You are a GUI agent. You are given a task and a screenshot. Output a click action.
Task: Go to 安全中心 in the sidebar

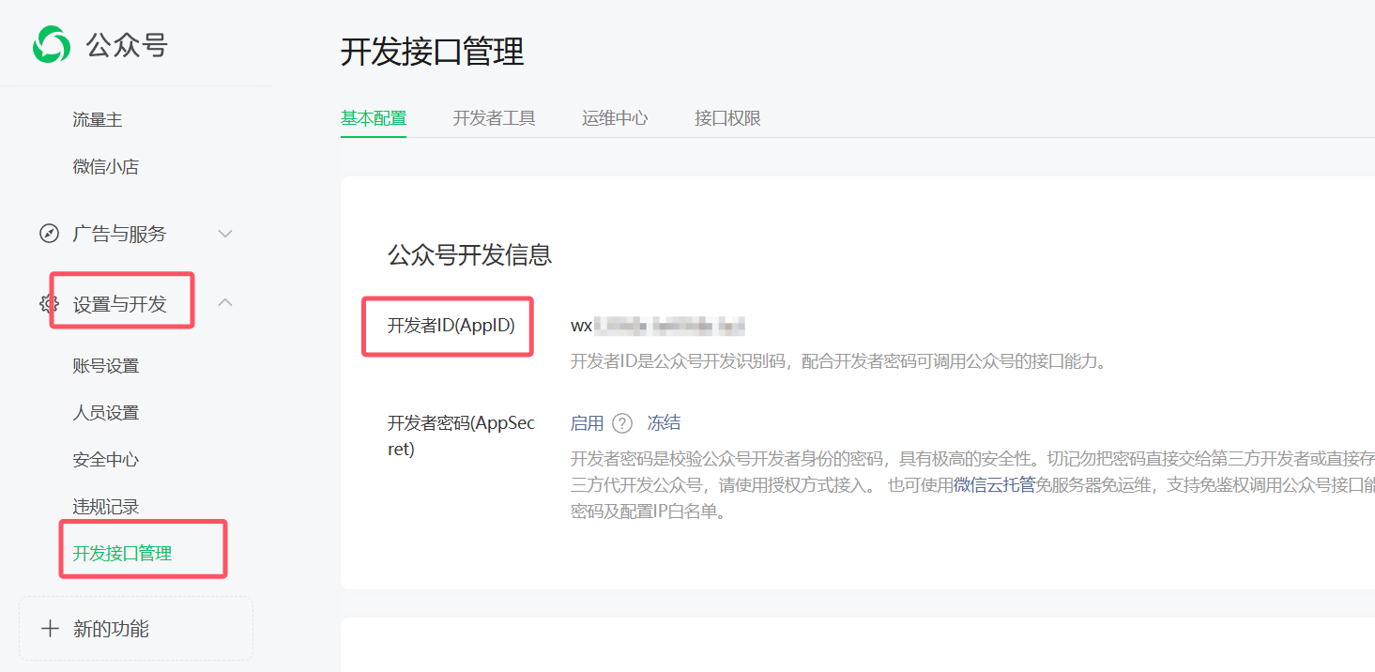pyautogui.click(x=106, y=460)
